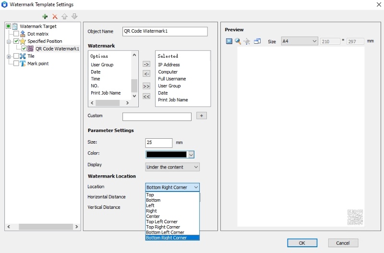Viewport: 384px width, 253px height.
Task: Click the green plus add watermark icon
Action: (45, 16)
